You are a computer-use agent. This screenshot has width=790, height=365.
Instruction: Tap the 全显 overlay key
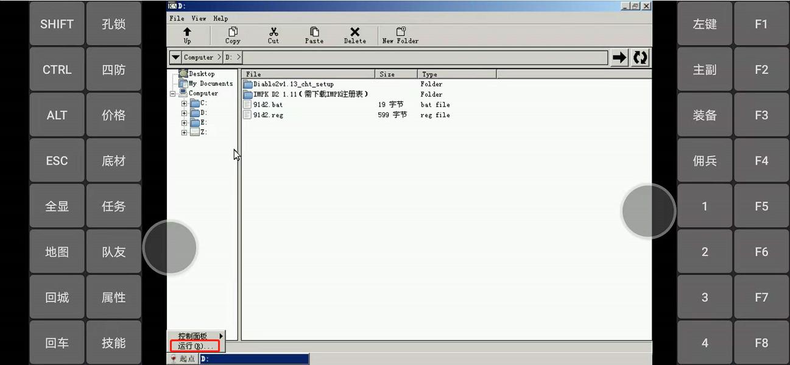point(57,207)
